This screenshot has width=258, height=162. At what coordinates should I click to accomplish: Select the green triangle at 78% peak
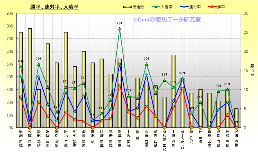pos(120,29)
